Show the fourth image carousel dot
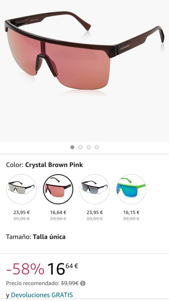The height and width of the screenshot is (301, 169). pyautogui.click(x=97, y=147)
